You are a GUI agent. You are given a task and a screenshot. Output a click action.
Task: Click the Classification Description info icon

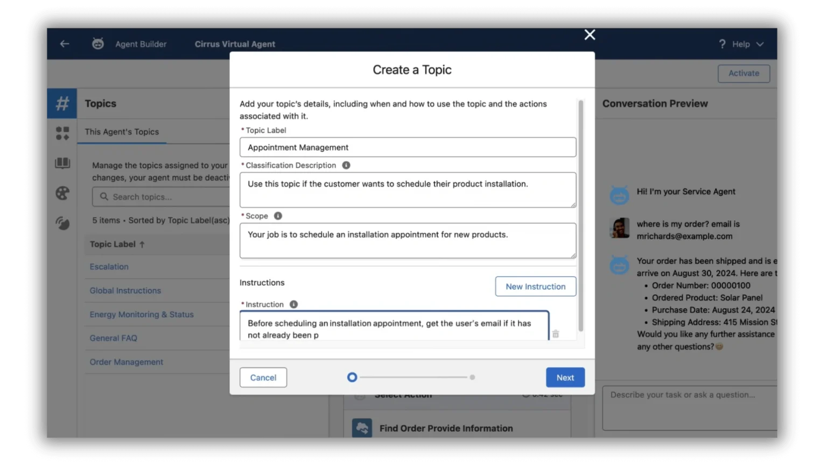346,166
